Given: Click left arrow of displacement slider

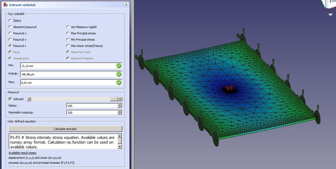Looking at the screenshot, I should tap(29, 99).
